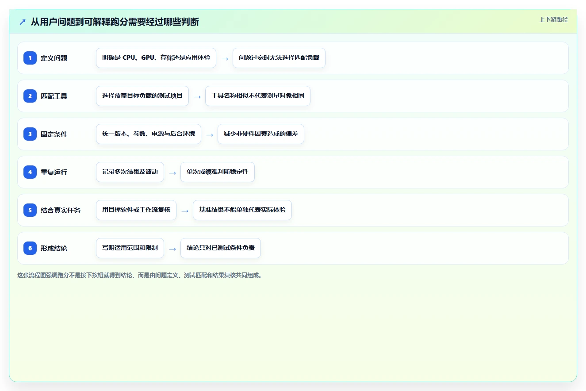
Task: Select step number 5 badge
Action: pyautogui.click(x=30, y=210)
